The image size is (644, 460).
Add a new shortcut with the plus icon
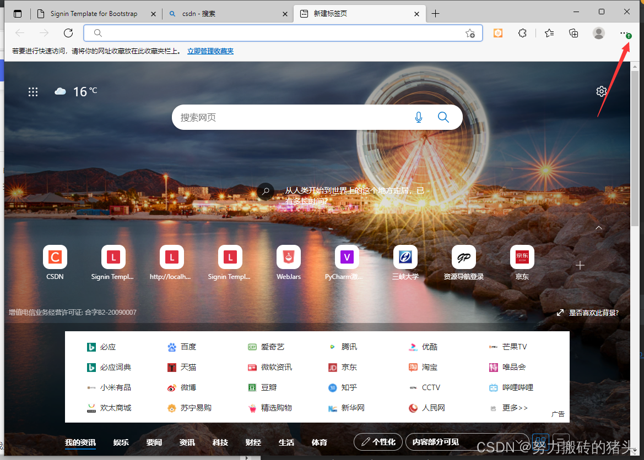click(580, 265)
